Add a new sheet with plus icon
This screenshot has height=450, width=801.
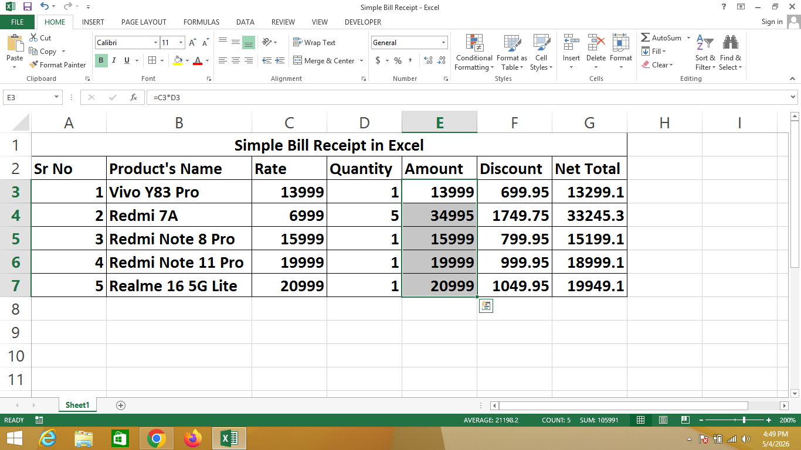(121, 405)
